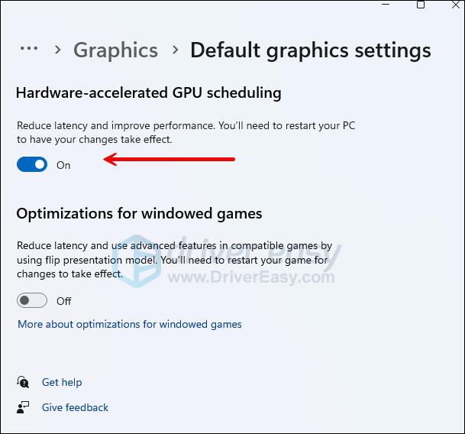The height and width of the screenshot is (434, 465).
Task: Open the Give feedback link
Action: coord(75,407)
